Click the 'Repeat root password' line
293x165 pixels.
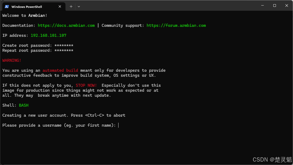pos(38,50)
